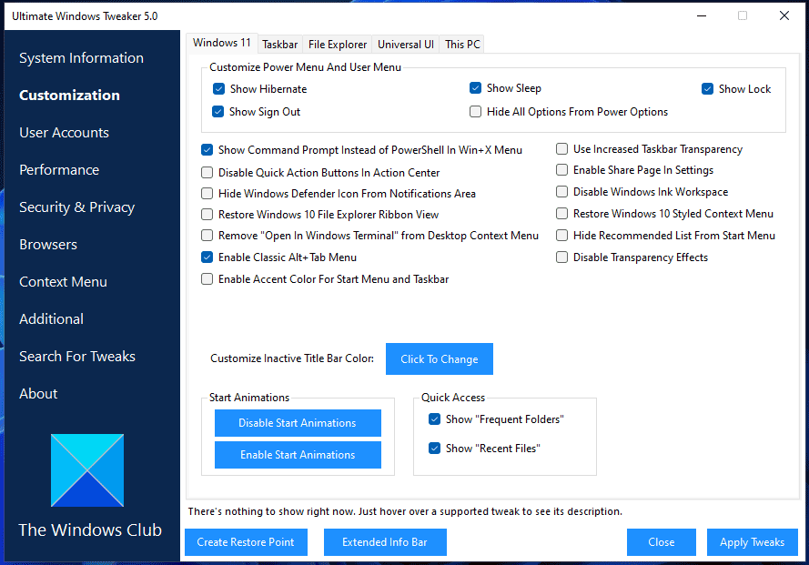
Task: Enable Restore Windows 10 Styled Context Menu
Action: point(561,213)
